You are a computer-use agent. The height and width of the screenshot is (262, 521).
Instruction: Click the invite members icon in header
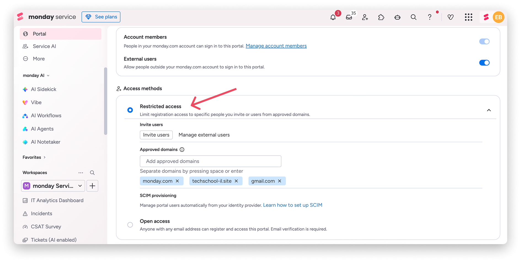[x=365, y=17]
